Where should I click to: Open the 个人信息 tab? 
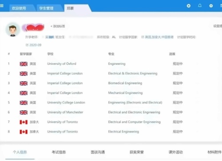(x=20, y=152)
